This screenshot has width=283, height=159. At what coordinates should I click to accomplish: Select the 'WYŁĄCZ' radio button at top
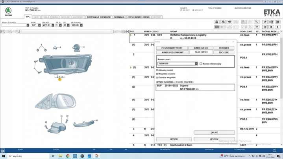coord(193,10)
